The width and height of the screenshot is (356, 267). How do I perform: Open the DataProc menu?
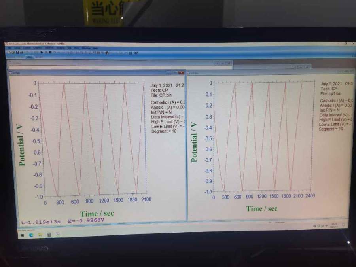coord(49,48)
